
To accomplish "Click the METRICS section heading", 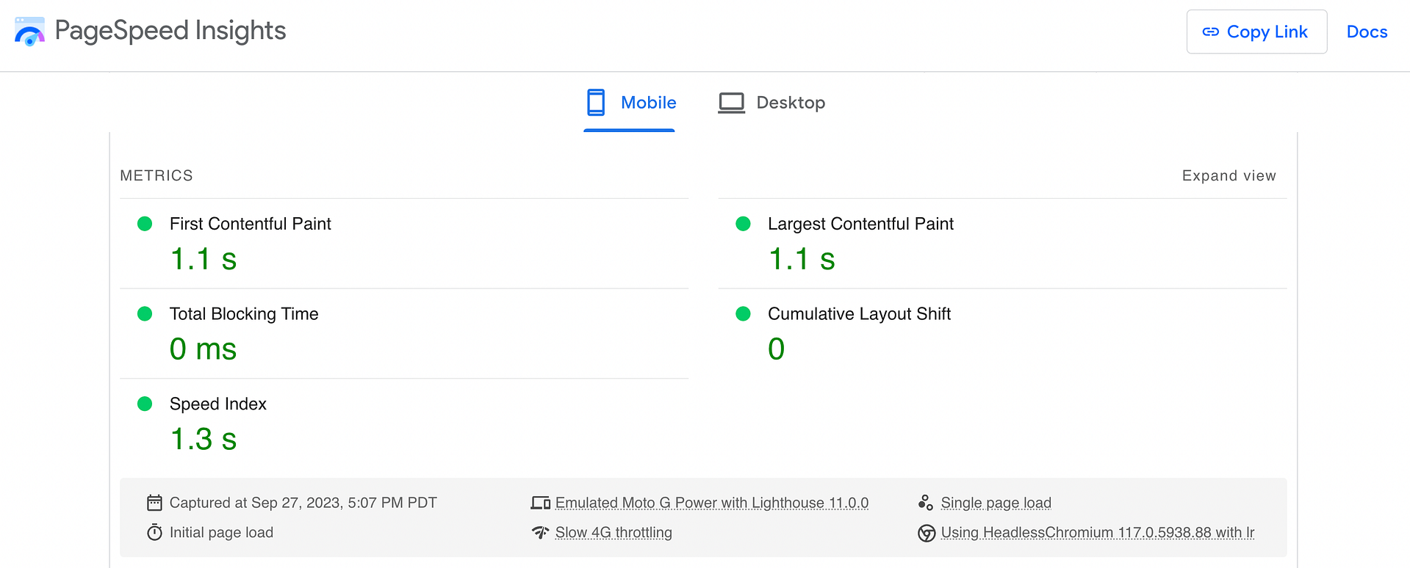I will coord(157,175).
